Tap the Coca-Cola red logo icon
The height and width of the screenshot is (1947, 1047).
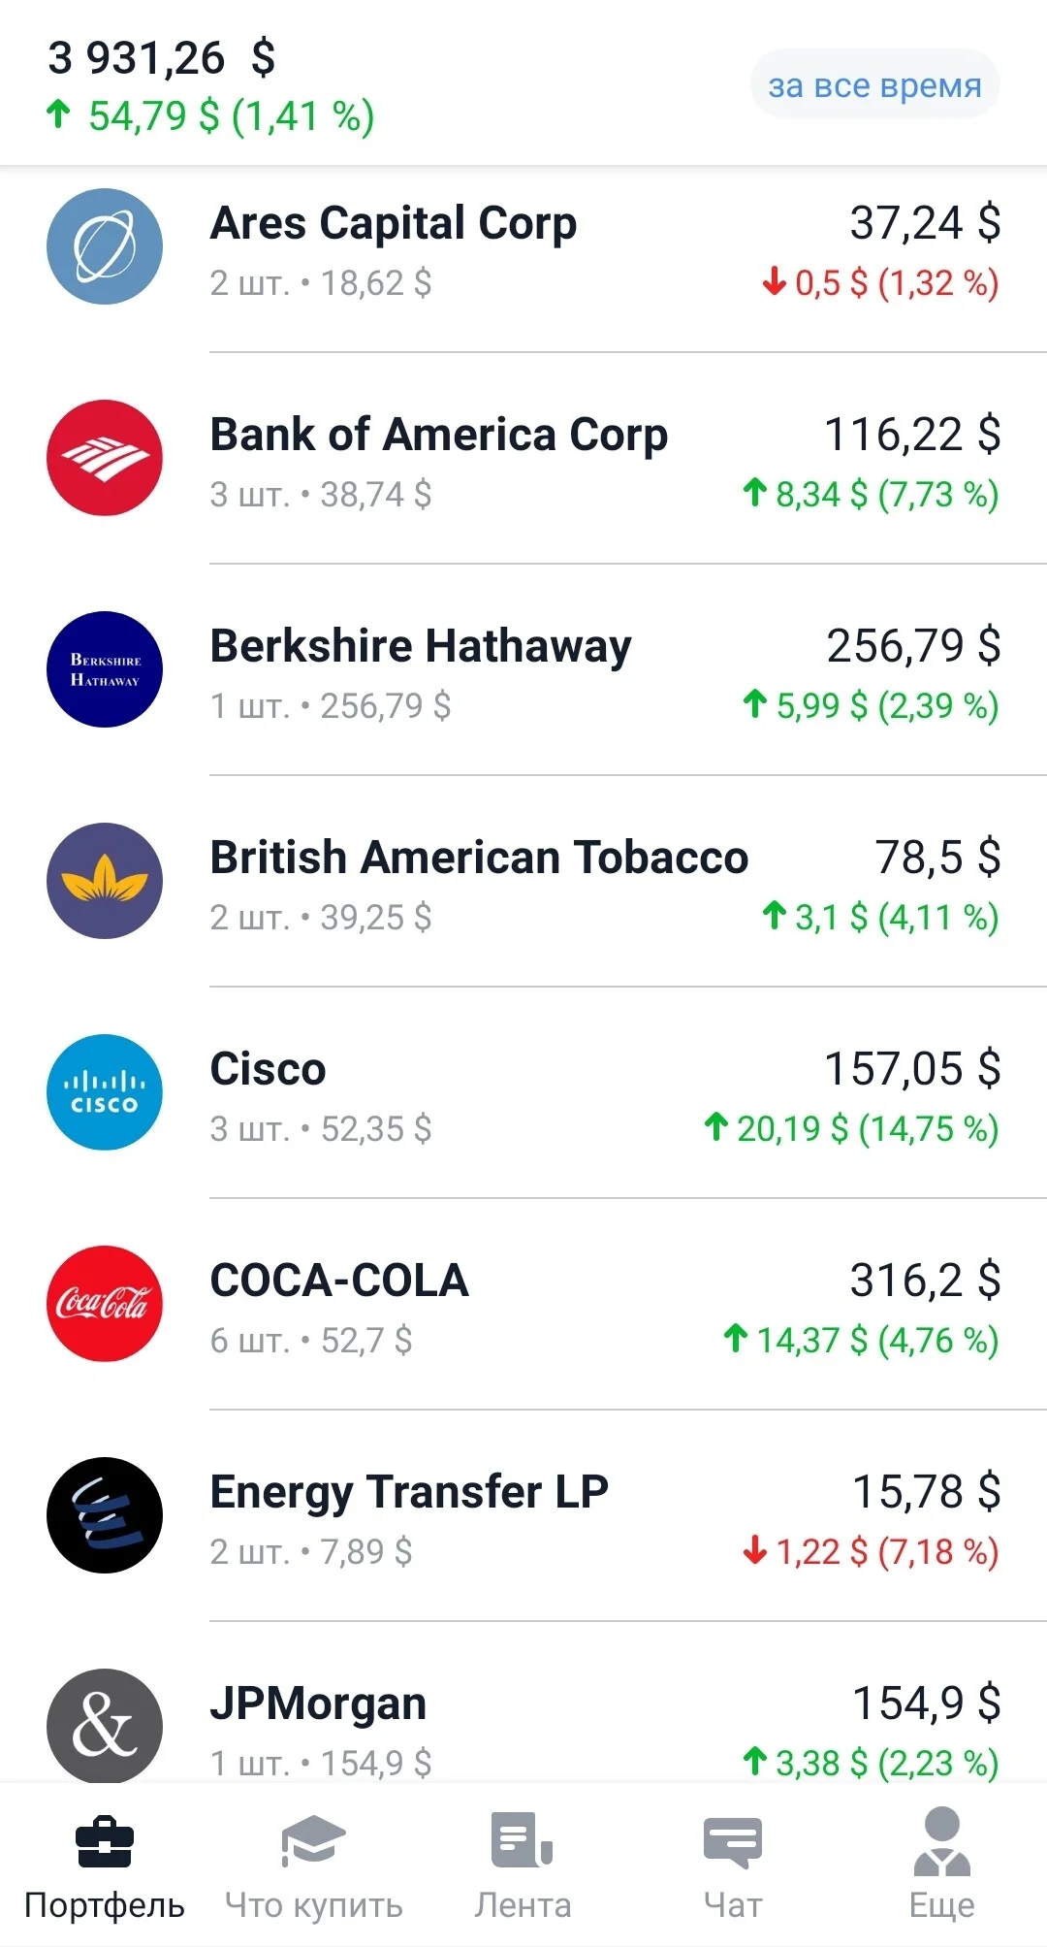105,1304
